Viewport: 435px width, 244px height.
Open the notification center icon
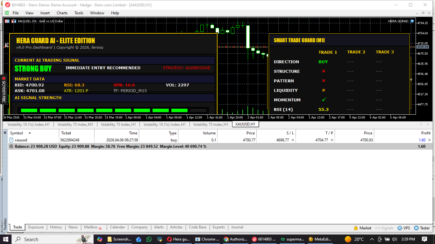(424, 239)
